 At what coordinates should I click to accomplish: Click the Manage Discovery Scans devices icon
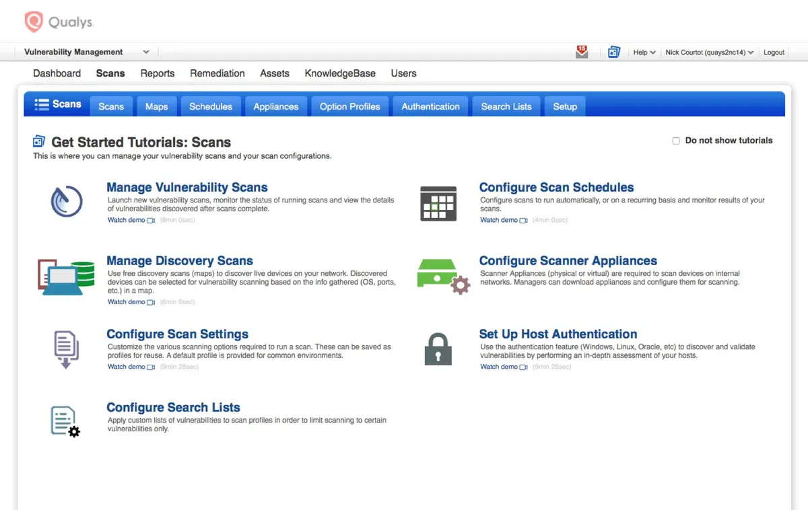pos(66,277)
